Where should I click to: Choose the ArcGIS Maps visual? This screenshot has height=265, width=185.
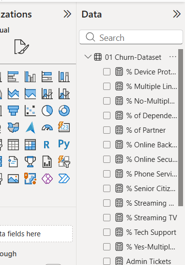pyautogui.click(x=30, y=178)
